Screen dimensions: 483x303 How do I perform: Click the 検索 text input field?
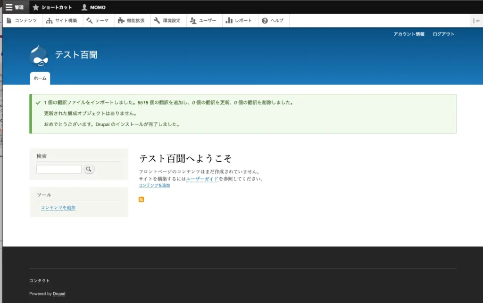[59, 169]
